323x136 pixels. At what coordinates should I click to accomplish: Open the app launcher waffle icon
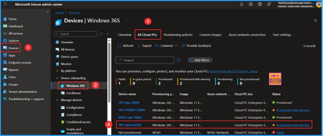point(5,4)
